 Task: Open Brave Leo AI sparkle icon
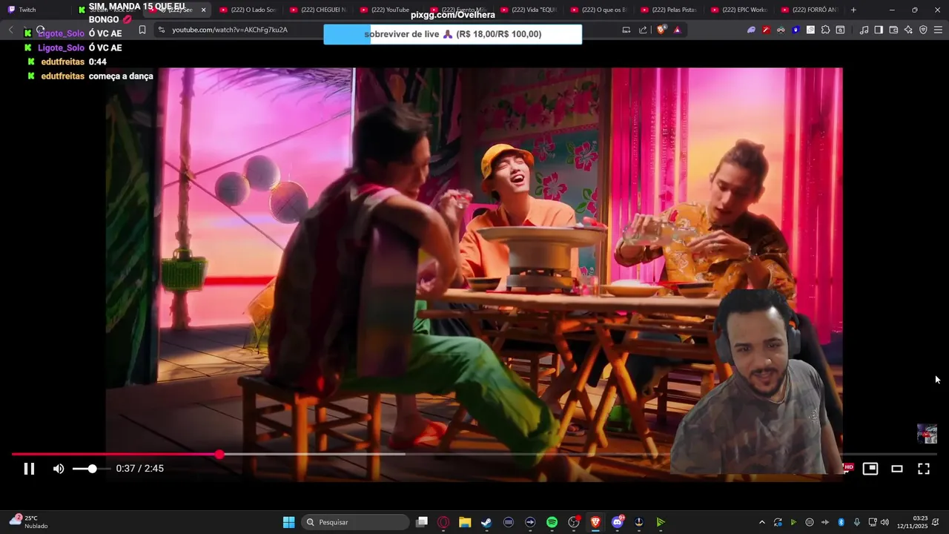(x=908, y=30)
